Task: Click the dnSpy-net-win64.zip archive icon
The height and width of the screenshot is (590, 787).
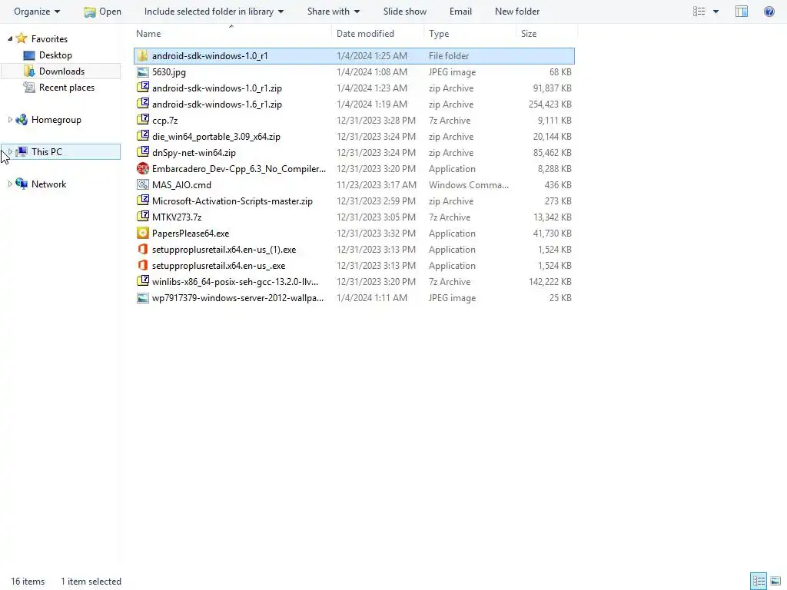Action: coord(142,152)
